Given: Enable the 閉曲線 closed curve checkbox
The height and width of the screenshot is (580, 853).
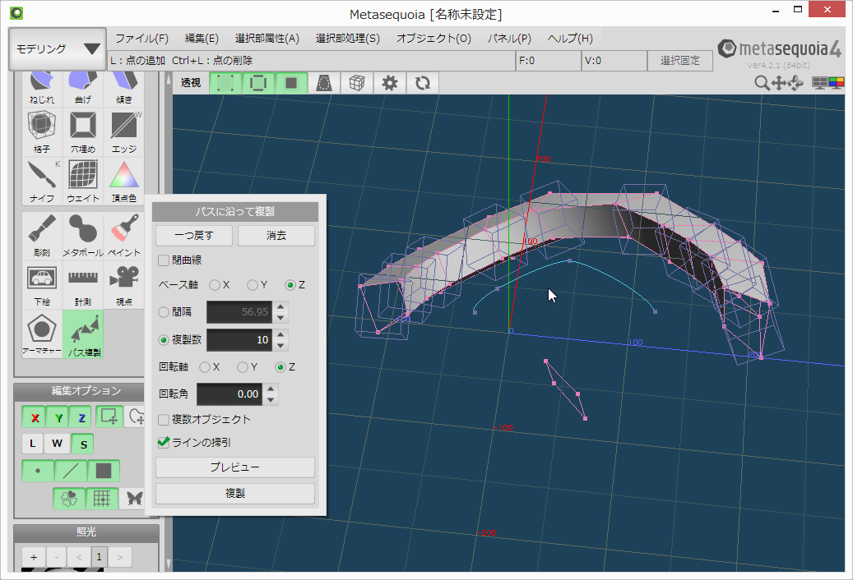Looking at the screenshot, I should [x=163, y=260].
